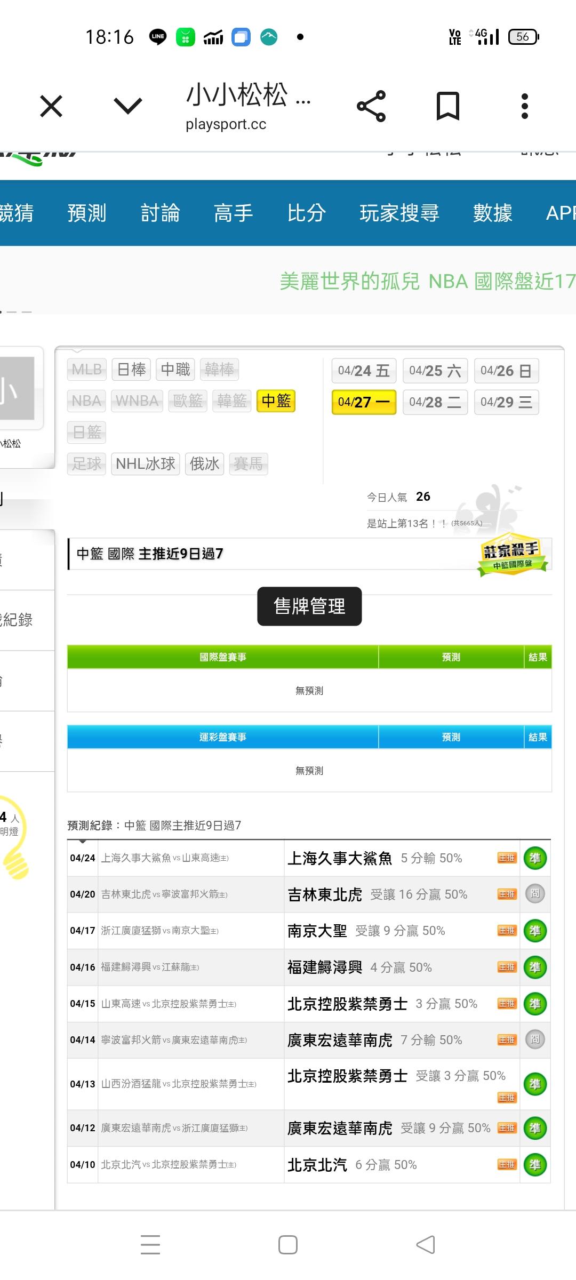Click 主推 tag on 04/16 row
Screen dimensions: 576x1280
(x=507, y=967)
